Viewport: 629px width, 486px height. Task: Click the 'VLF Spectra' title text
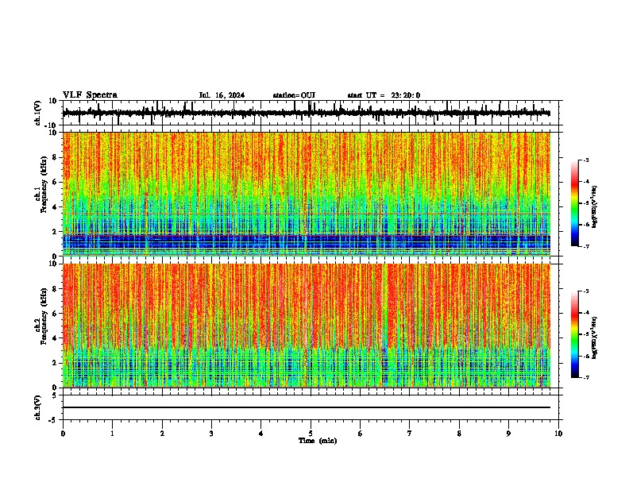(91, 95)
